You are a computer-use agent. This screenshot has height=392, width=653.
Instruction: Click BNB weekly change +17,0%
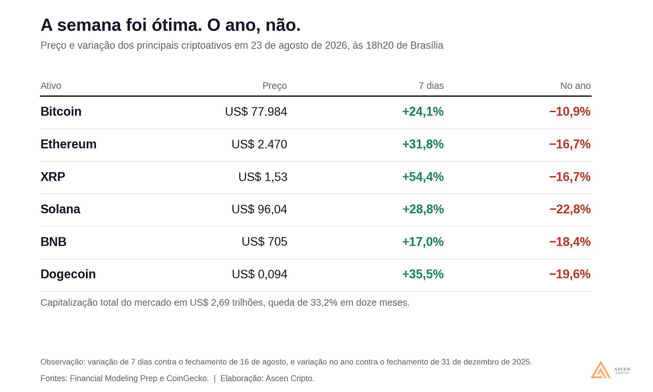(x=423, y=242)
